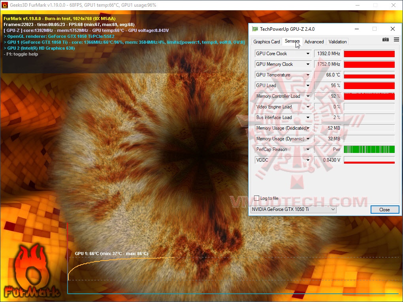Expand the Memory Usage (Dedicated) dropdown
The height and width of the screenshot is (302, 403).
click(x=308, y=128)
